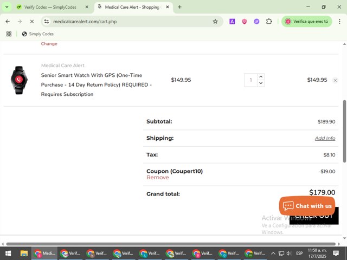Open the purple A extension
Screen dimensions: 347x260
tap(232, 22)
